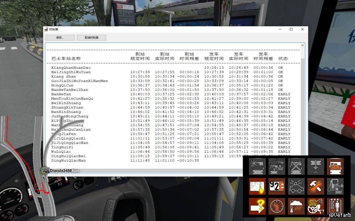Close the 时刻表 timetable window

[x=302, y=29]
